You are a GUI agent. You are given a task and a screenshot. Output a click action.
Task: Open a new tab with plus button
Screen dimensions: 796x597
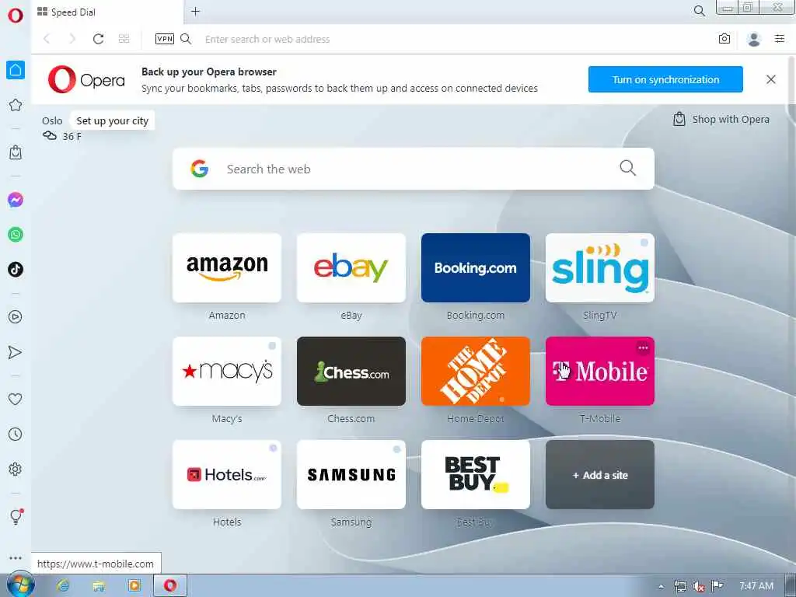[195, 11]
